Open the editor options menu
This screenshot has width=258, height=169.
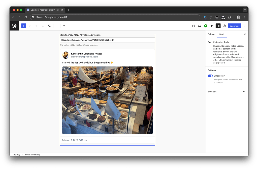[x=245, y=26]
